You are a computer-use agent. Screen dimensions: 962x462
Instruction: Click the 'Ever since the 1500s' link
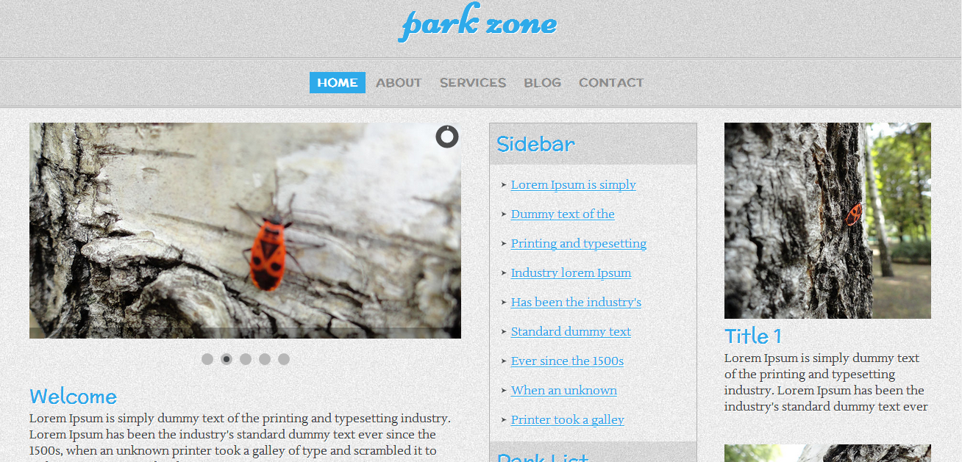coord(567,361)
